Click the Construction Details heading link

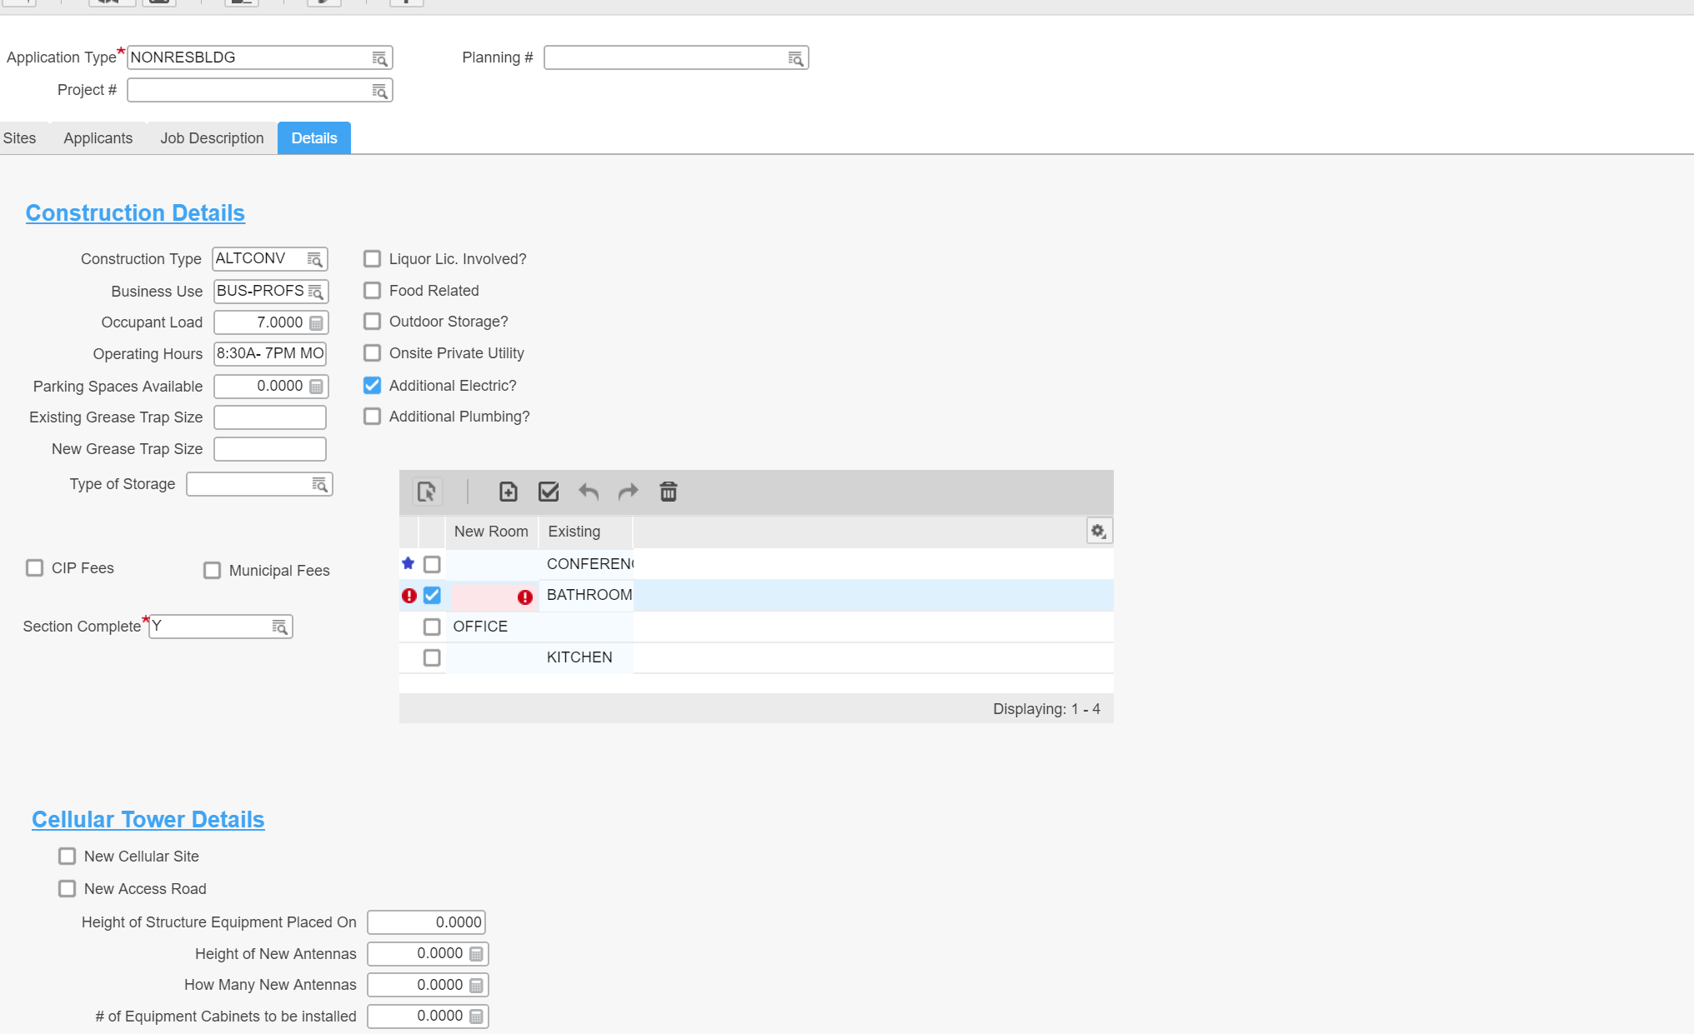pos(135,213)
